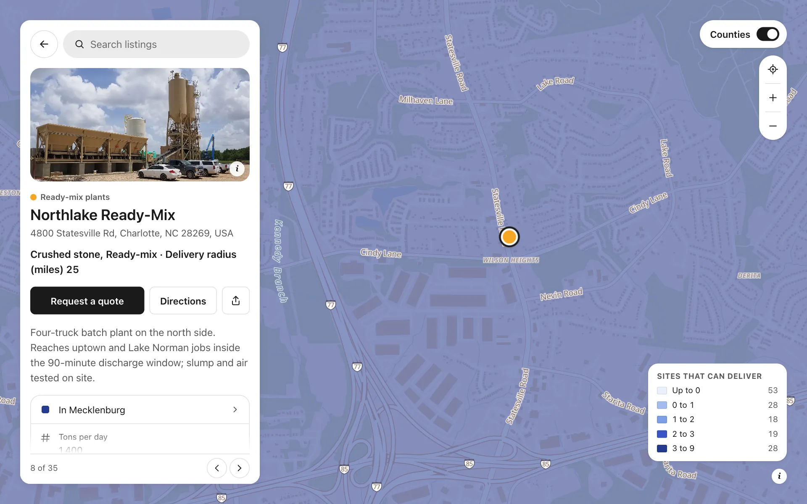Select the '2 to 3' legend swatch

click(662, 434)
